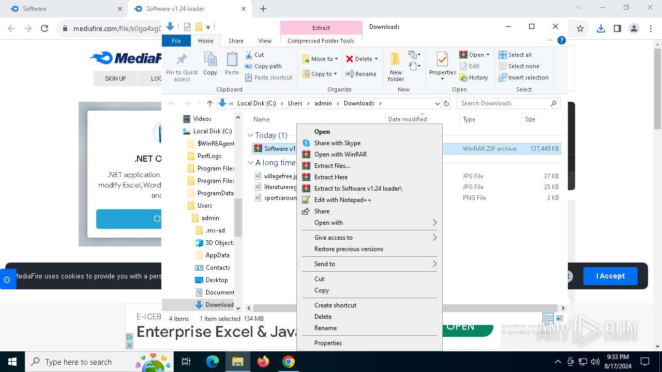
Task: Click the Paste icon in the ribbon
Action: pyautogui.click(x=232, y=60)
